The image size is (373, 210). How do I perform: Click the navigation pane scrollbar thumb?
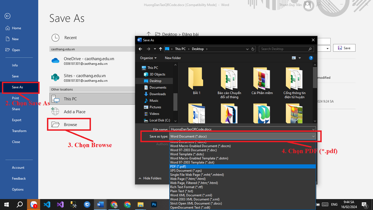175,102
